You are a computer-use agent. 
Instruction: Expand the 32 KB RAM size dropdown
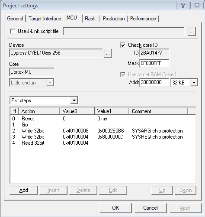tap(184, 83)
